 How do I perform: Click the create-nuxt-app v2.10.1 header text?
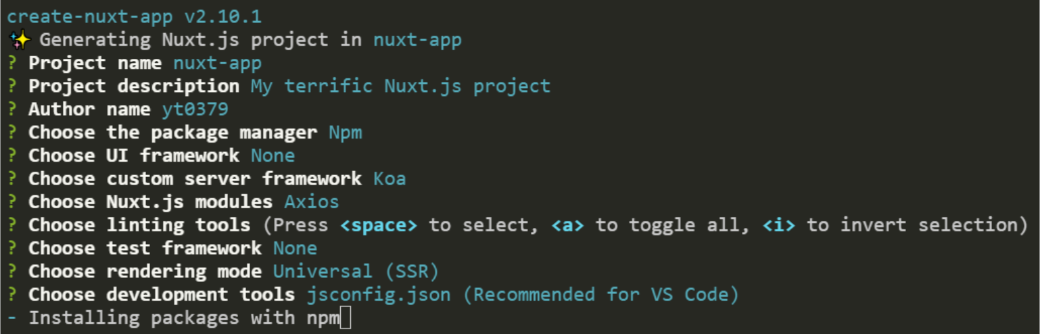point(134,16)
